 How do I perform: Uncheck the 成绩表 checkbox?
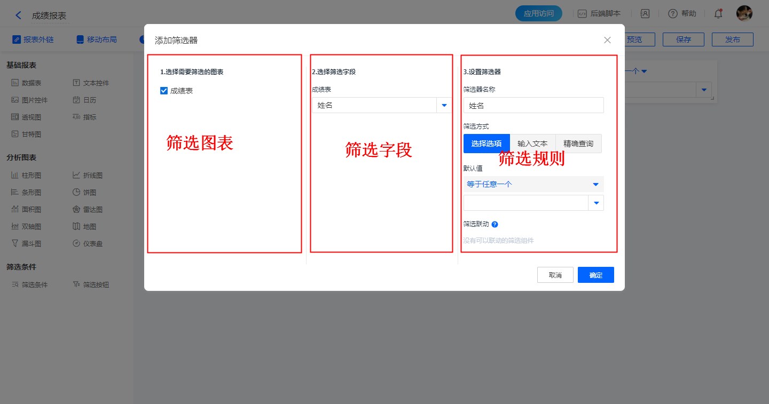[x=164, y=91]
